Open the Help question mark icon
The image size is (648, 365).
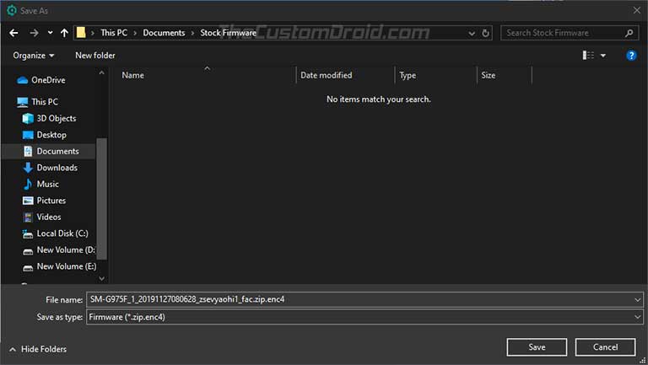pos(631,56)
